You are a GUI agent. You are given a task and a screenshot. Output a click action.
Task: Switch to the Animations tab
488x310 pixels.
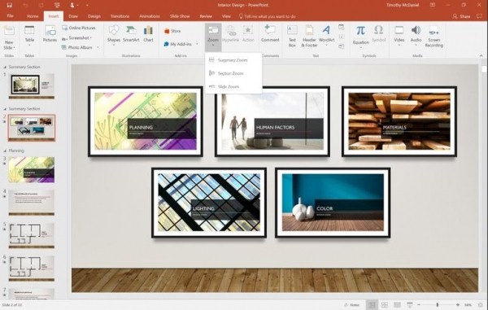click(150, 16)
